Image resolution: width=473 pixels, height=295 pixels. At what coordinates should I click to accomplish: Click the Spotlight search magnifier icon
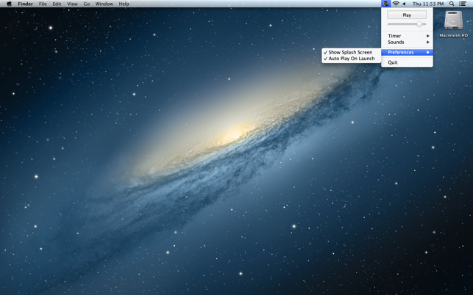point(452,4)
